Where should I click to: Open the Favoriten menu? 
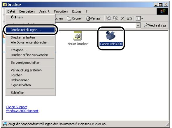pyautogui.click(x=61, y=11)
